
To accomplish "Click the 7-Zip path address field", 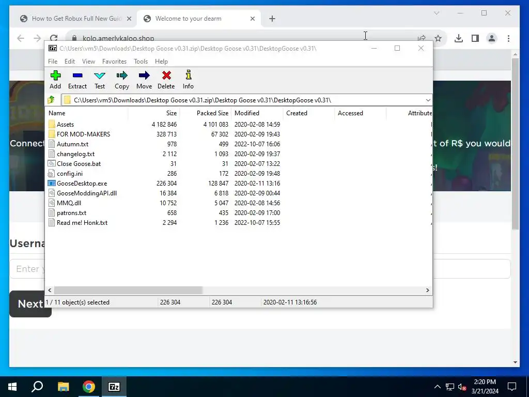I will pyautogui.click(x=246, y=100).
